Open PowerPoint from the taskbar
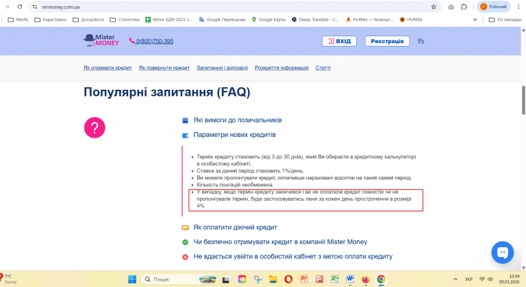 click(304, 279)
